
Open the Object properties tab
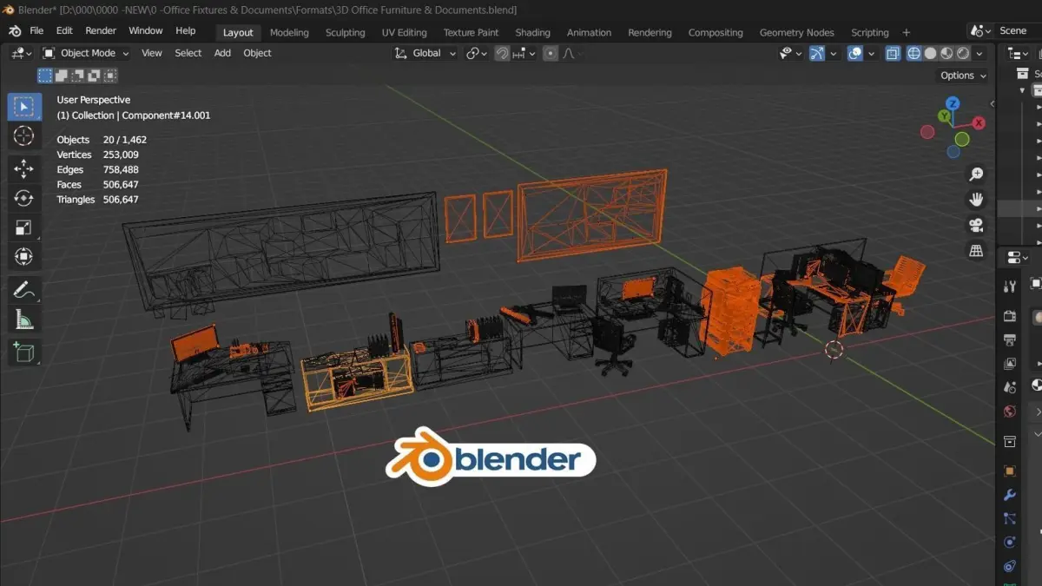(1010, 471)
